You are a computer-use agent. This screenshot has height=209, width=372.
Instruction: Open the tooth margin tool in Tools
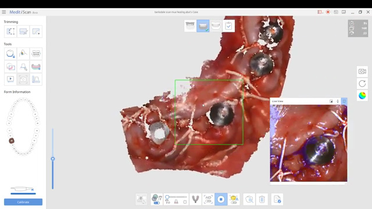tap(10, 53)
